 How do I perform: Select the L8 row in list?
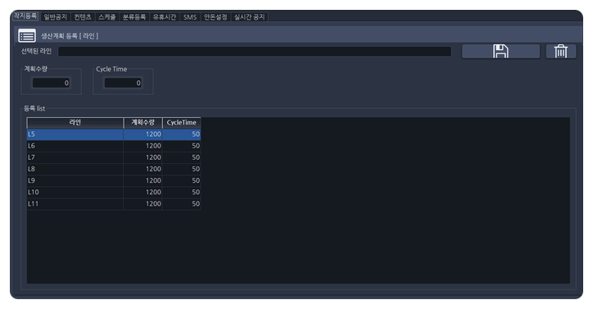tap(114, 169)
